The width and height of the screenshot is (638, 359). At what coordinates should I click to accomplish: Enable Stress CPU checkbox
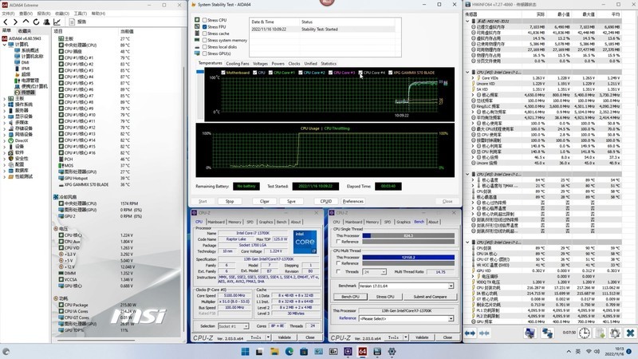click(x=205, y=20)
